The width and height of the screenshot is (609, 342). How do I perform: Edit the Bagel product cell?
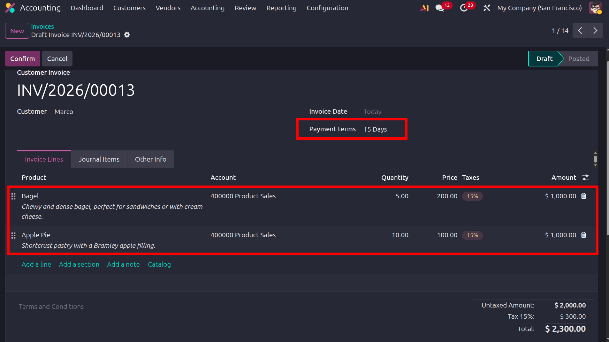pyautogui.click(x=30, y=196)
